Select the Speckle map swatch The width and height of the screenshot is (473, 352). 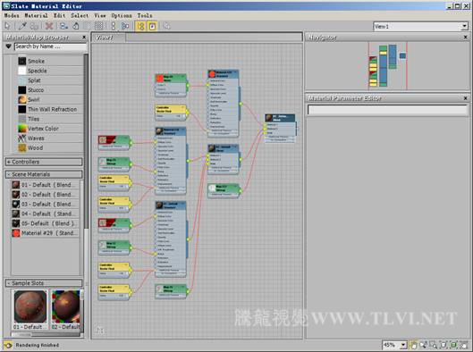(22, 71)
